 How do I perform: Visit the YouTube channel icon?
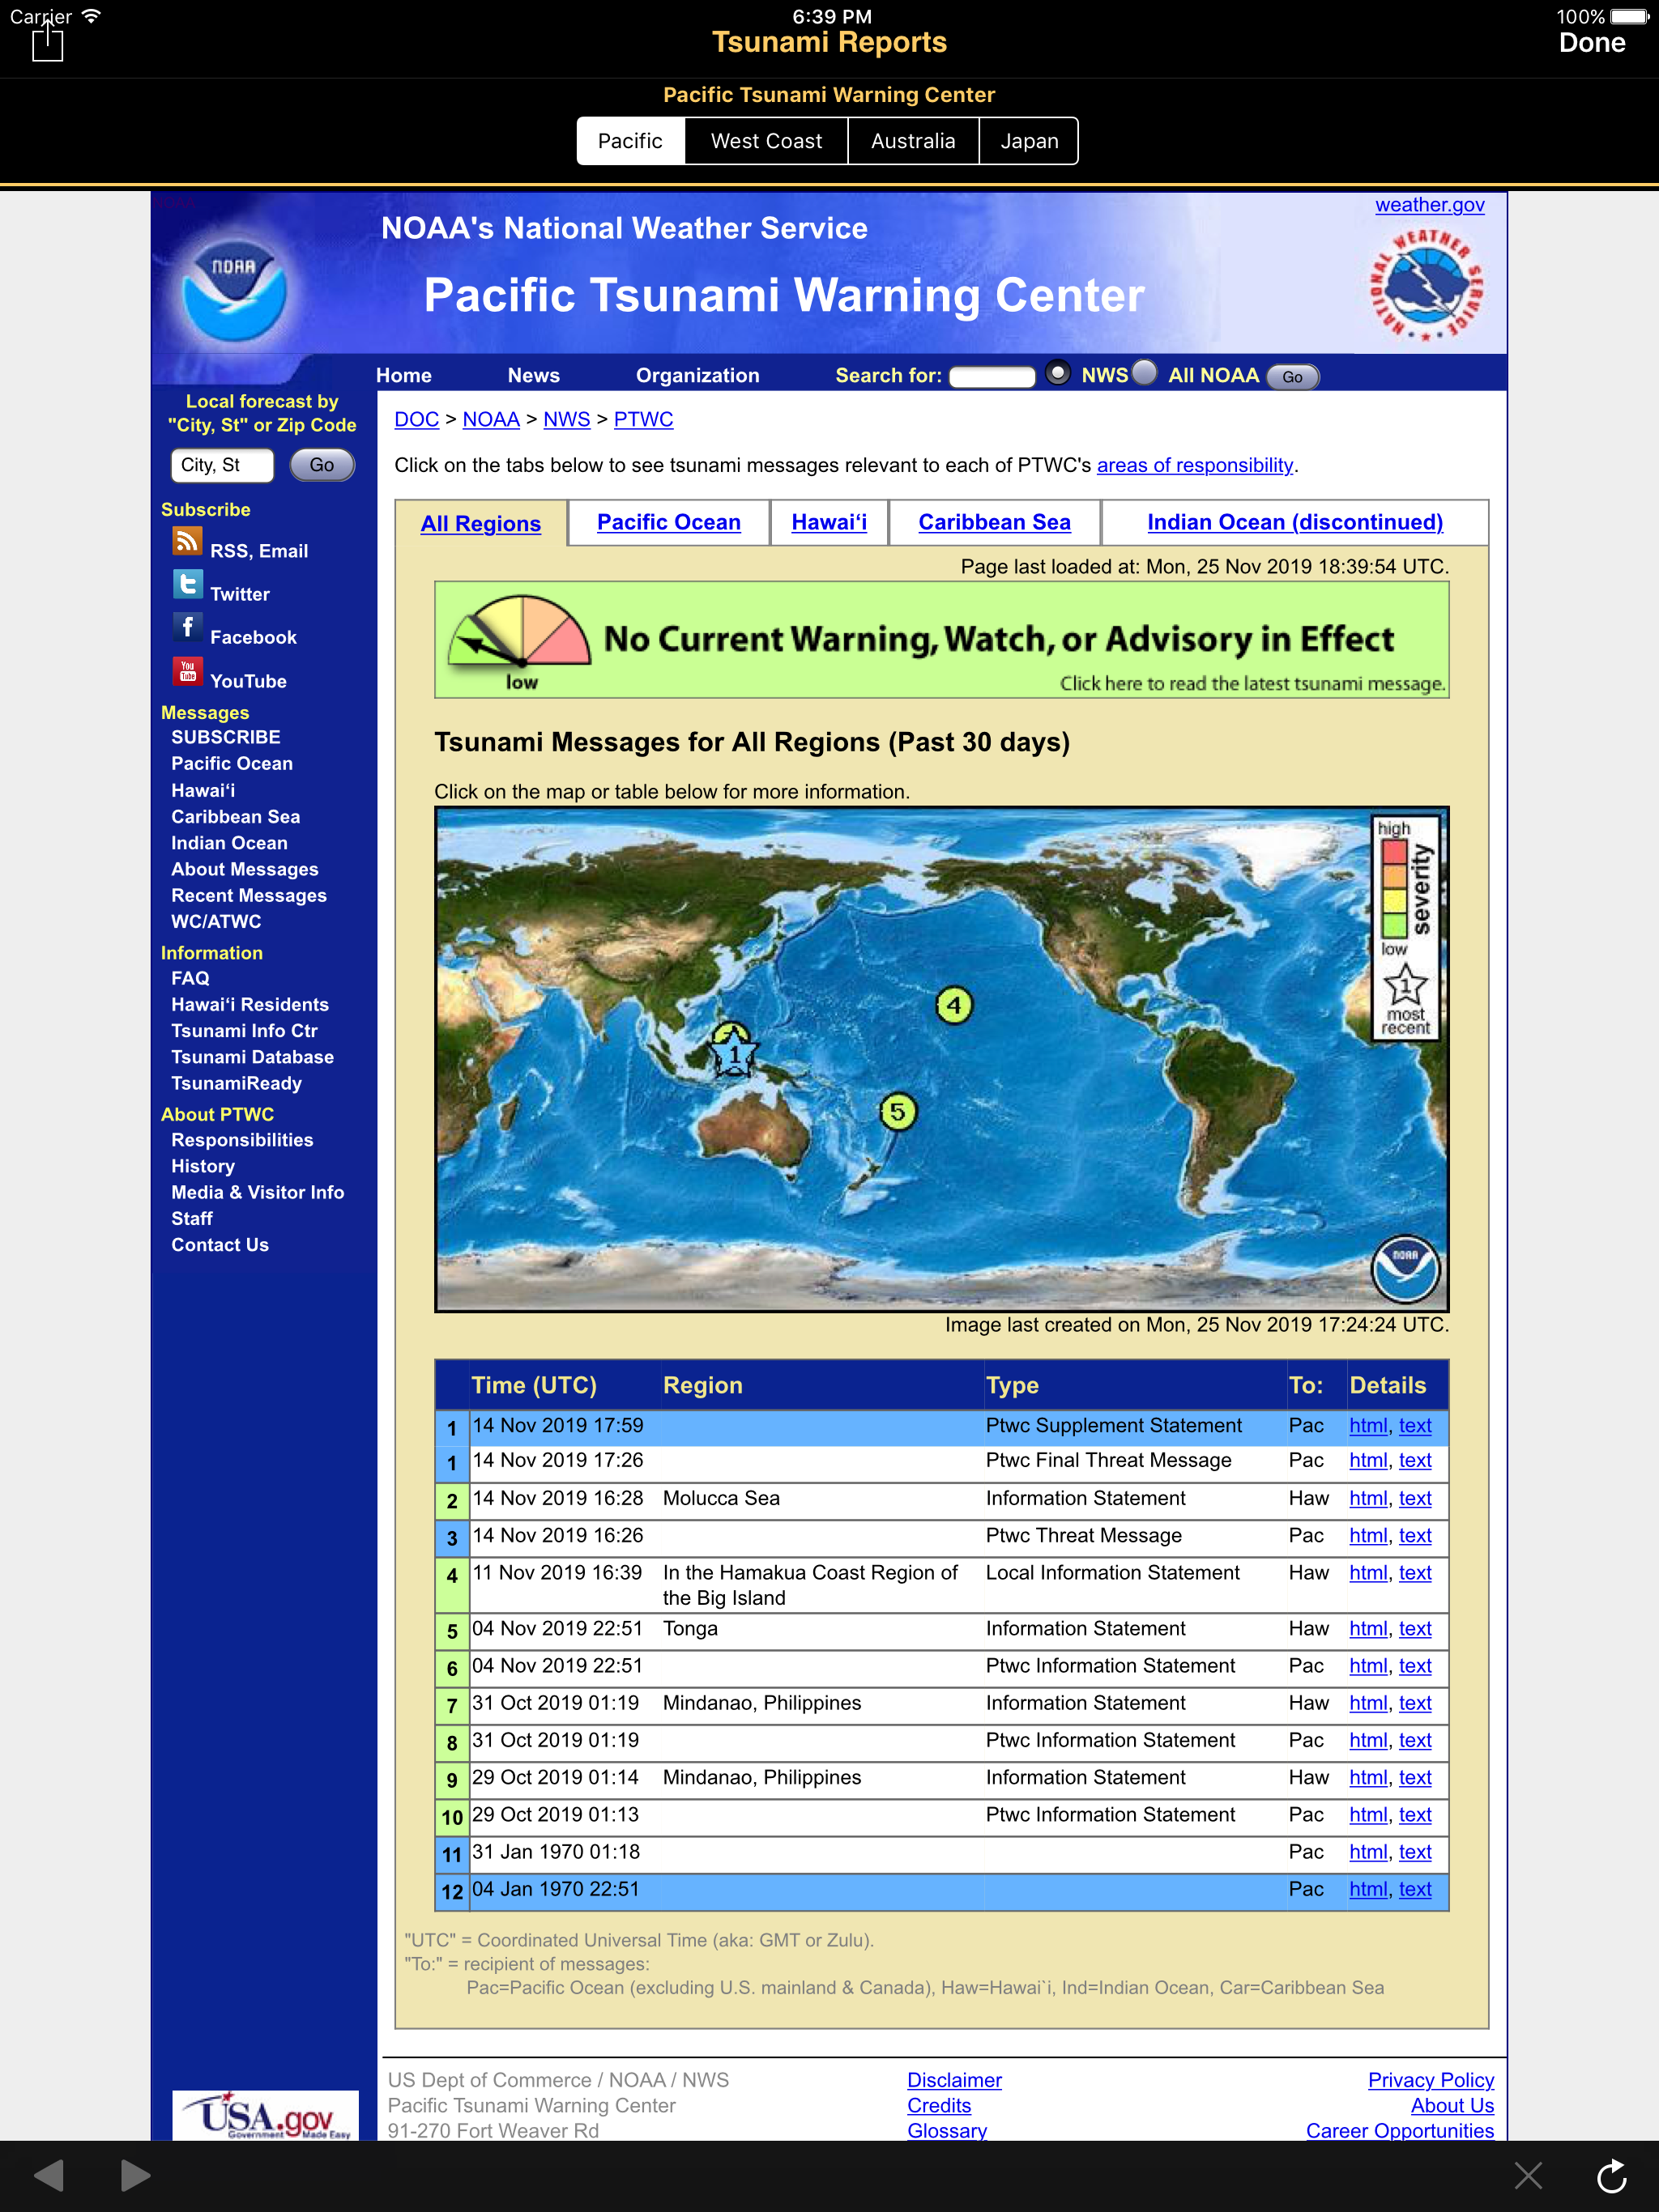[x=188, y=671]
